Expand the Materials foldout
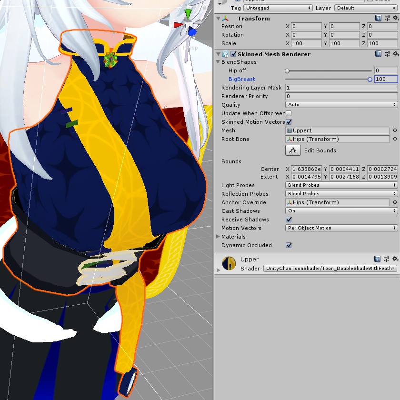400x400 pixels. coord(218,237)
